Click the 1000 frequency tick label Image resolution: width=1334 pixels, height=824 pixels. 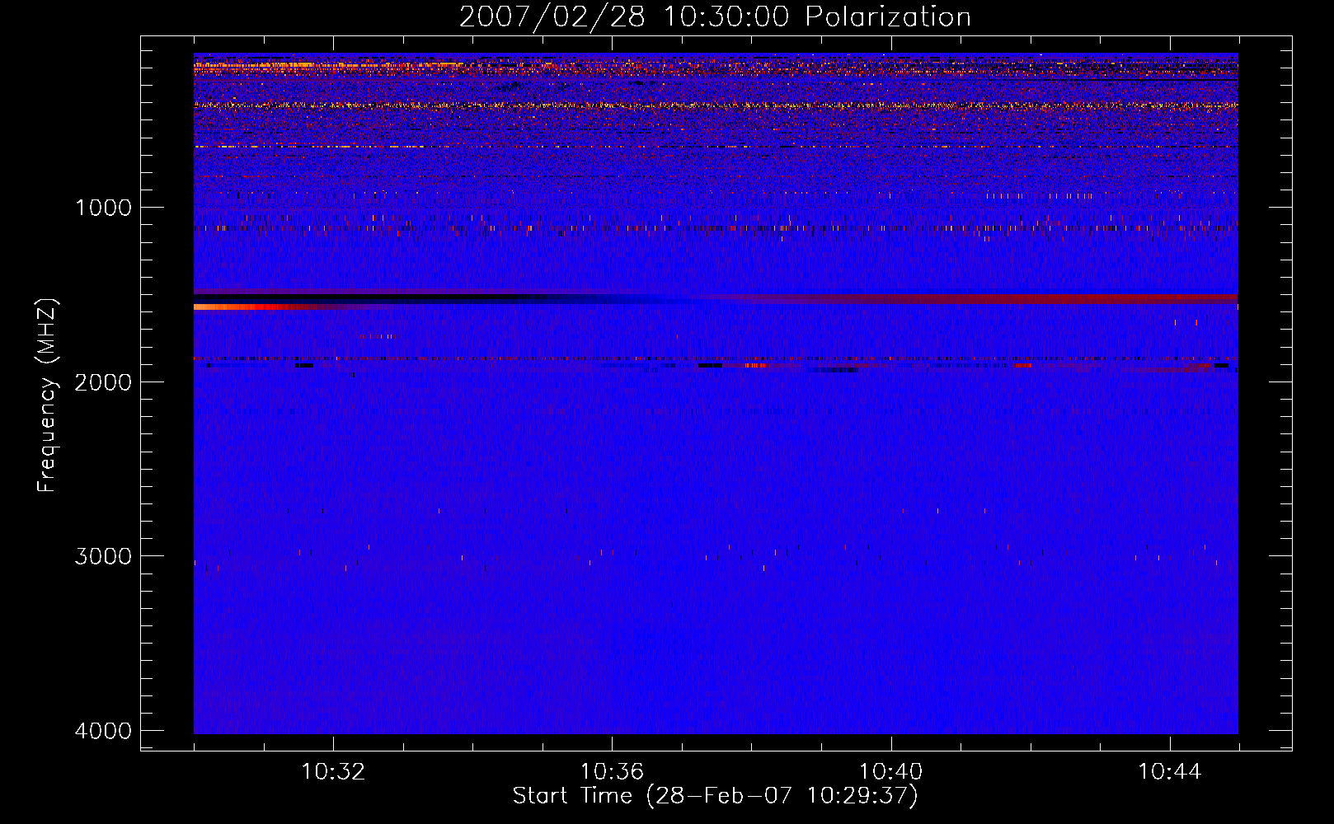coord(103,208)
